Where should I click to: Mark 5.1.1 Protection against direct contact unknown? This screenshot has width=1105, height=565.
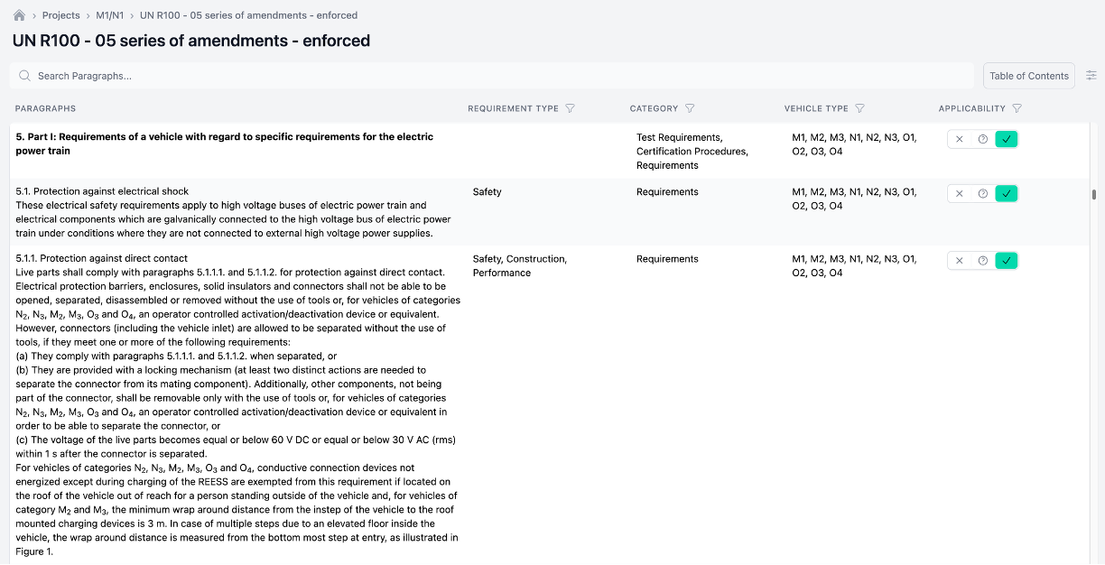[982, 261]
